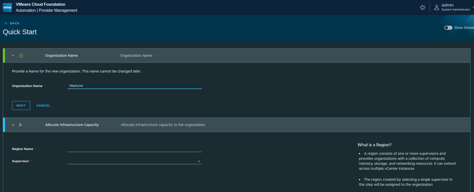Open the Supervisor dropdown
This screenshot has height=192, width=474.
135,161
